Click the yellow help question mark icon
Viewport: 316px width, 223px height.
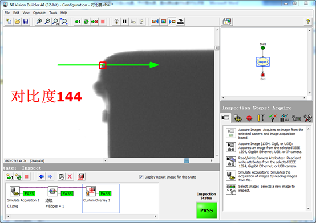[x=308, y=22]
